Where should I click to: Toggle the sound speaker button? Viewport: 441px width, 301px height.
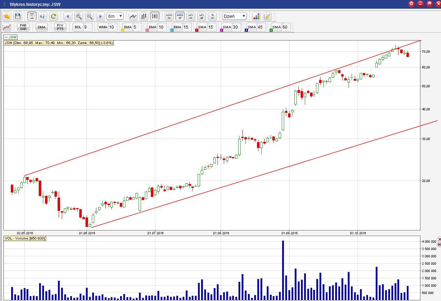click(43, 16)
